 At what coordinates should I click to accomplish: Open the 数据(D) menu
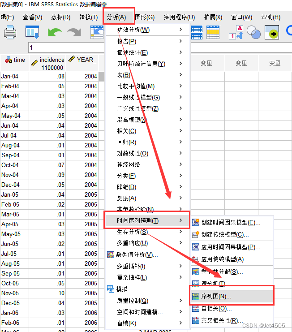[61, 17]
